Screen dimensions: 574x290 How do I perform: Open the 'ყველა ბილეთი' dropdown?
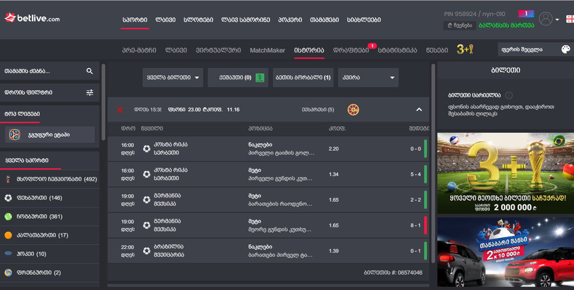click(173, 78)
